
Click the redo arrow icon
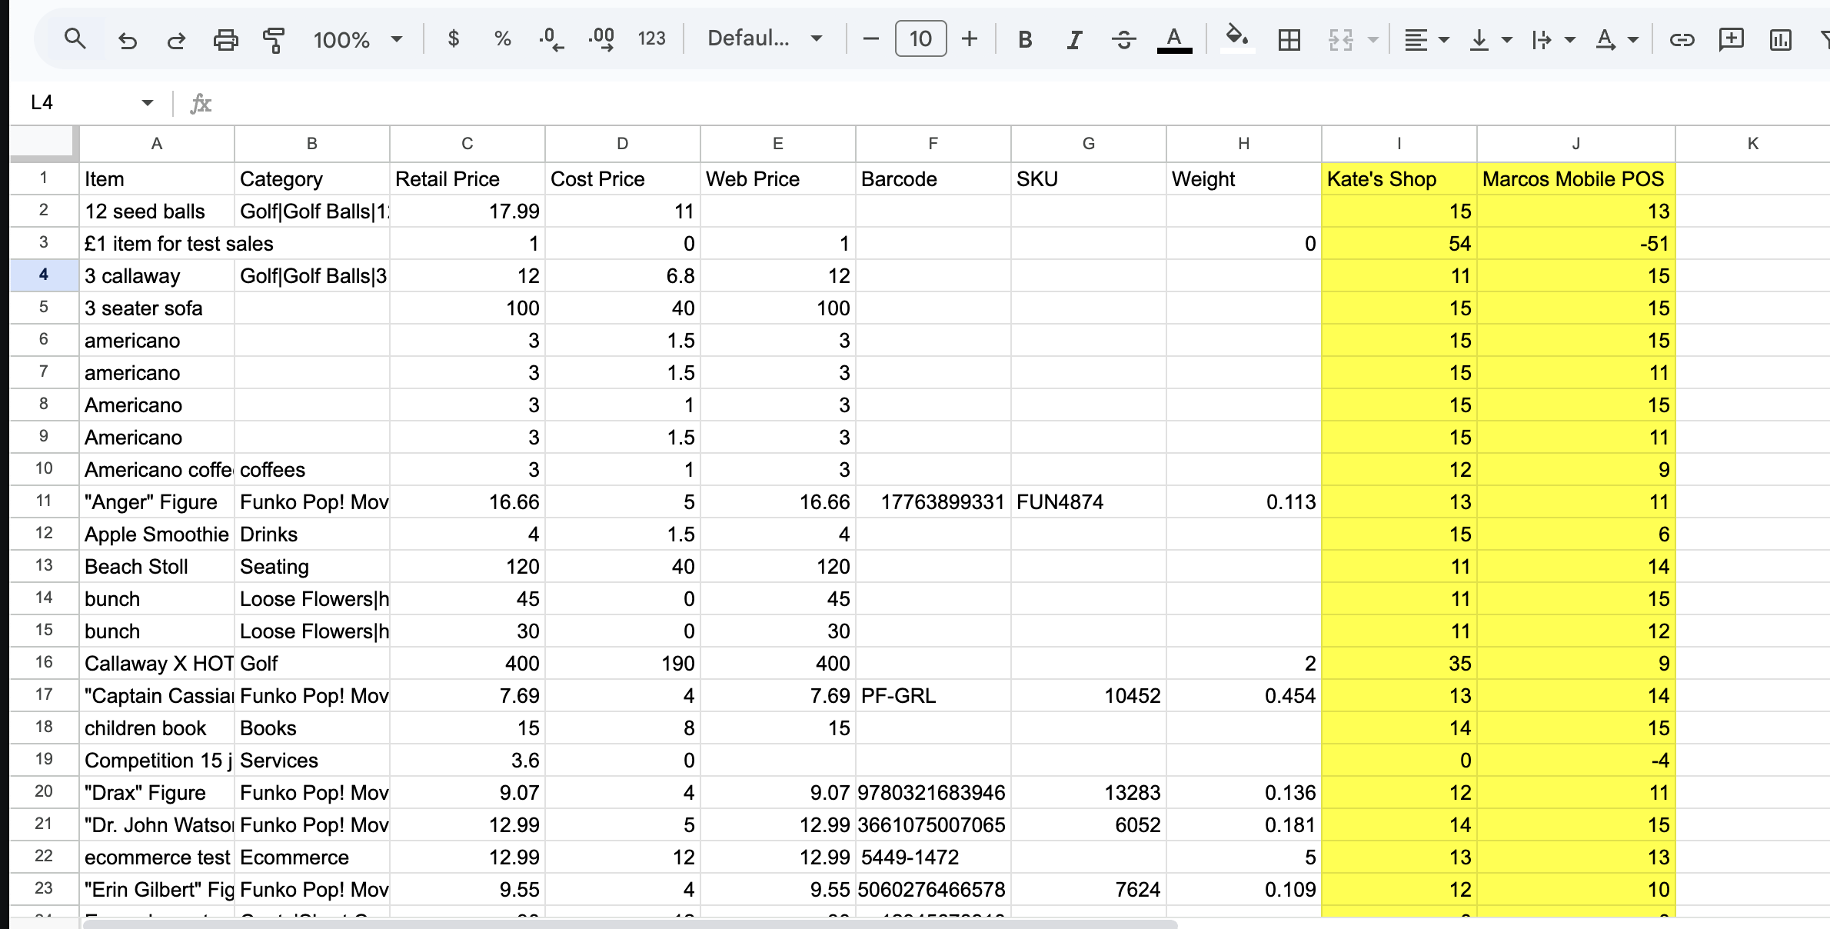click(176, 39)
